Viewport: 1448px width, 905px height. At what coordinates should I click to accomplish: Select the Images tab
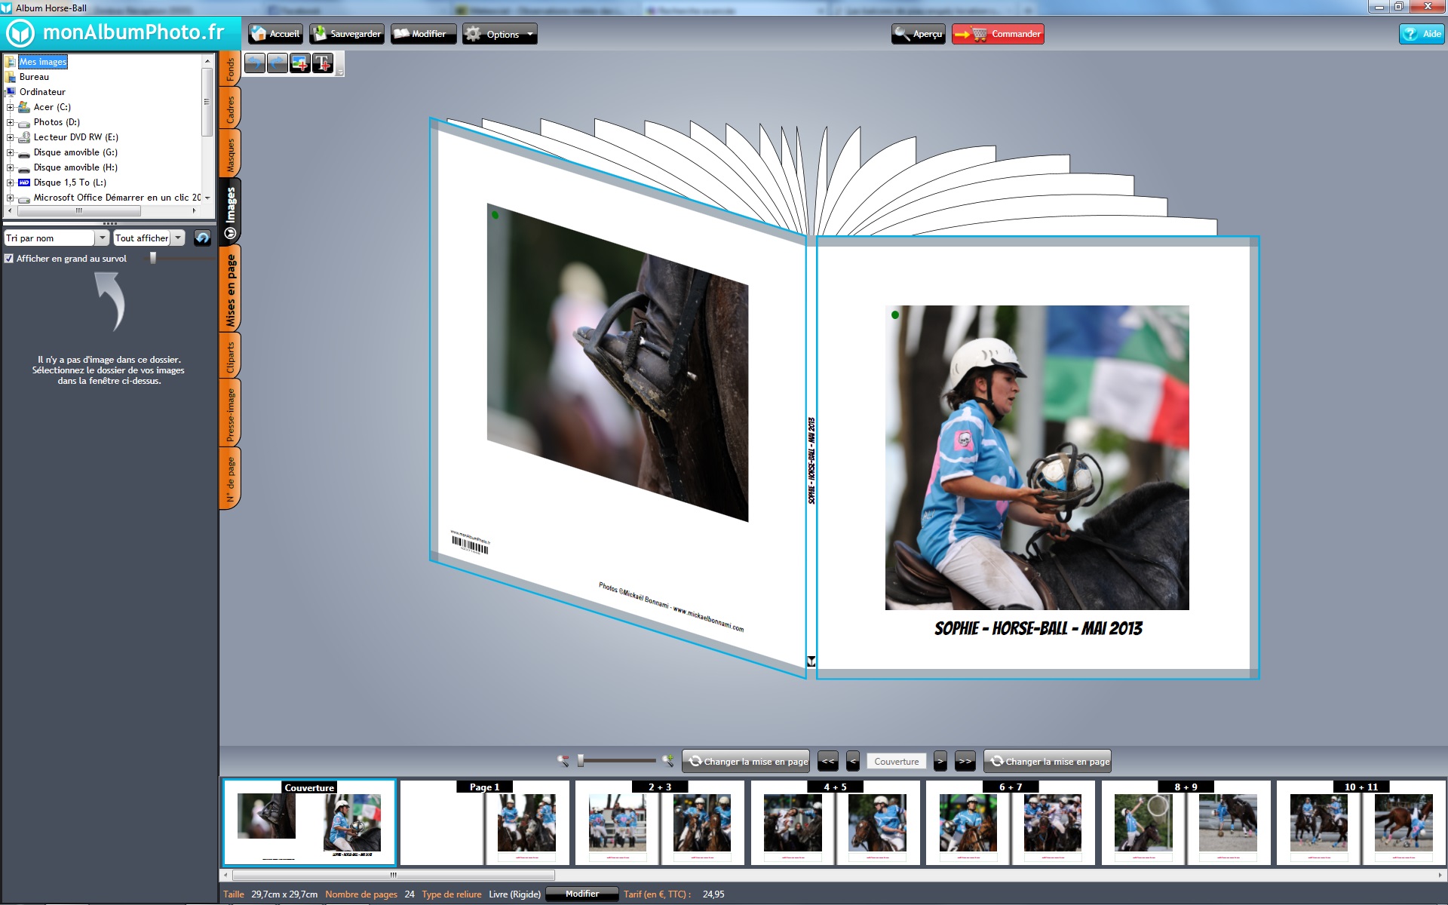[230, 211]
